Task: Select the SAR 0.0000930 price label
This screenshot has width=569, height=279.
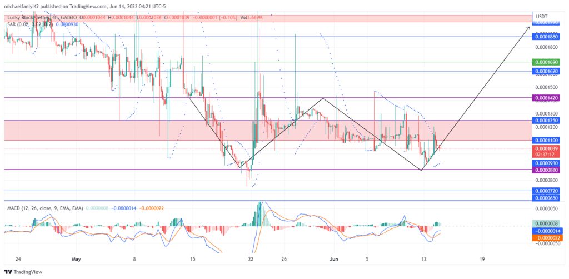Action: (x=546, y=163)
